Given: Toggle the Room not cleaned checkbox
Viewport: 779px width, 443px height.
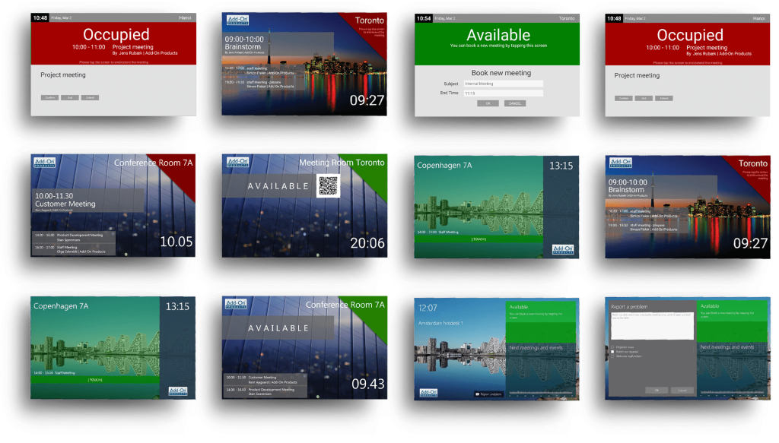Looking at the screenshot, I should (612, 352).
